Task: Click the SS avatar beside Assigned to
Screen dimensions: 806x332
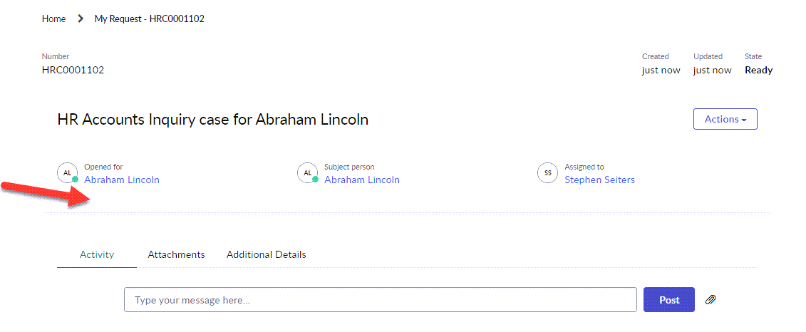Action: [547, 172]
